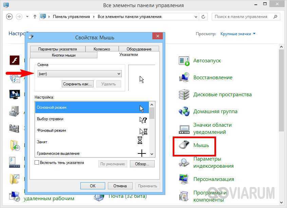Expand the address bar history dropdown arrow

click(x=196, y=17)
